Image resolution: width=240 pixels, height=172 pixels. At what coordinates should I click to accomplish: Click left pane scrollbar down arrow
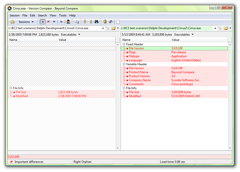coord(118,148)
